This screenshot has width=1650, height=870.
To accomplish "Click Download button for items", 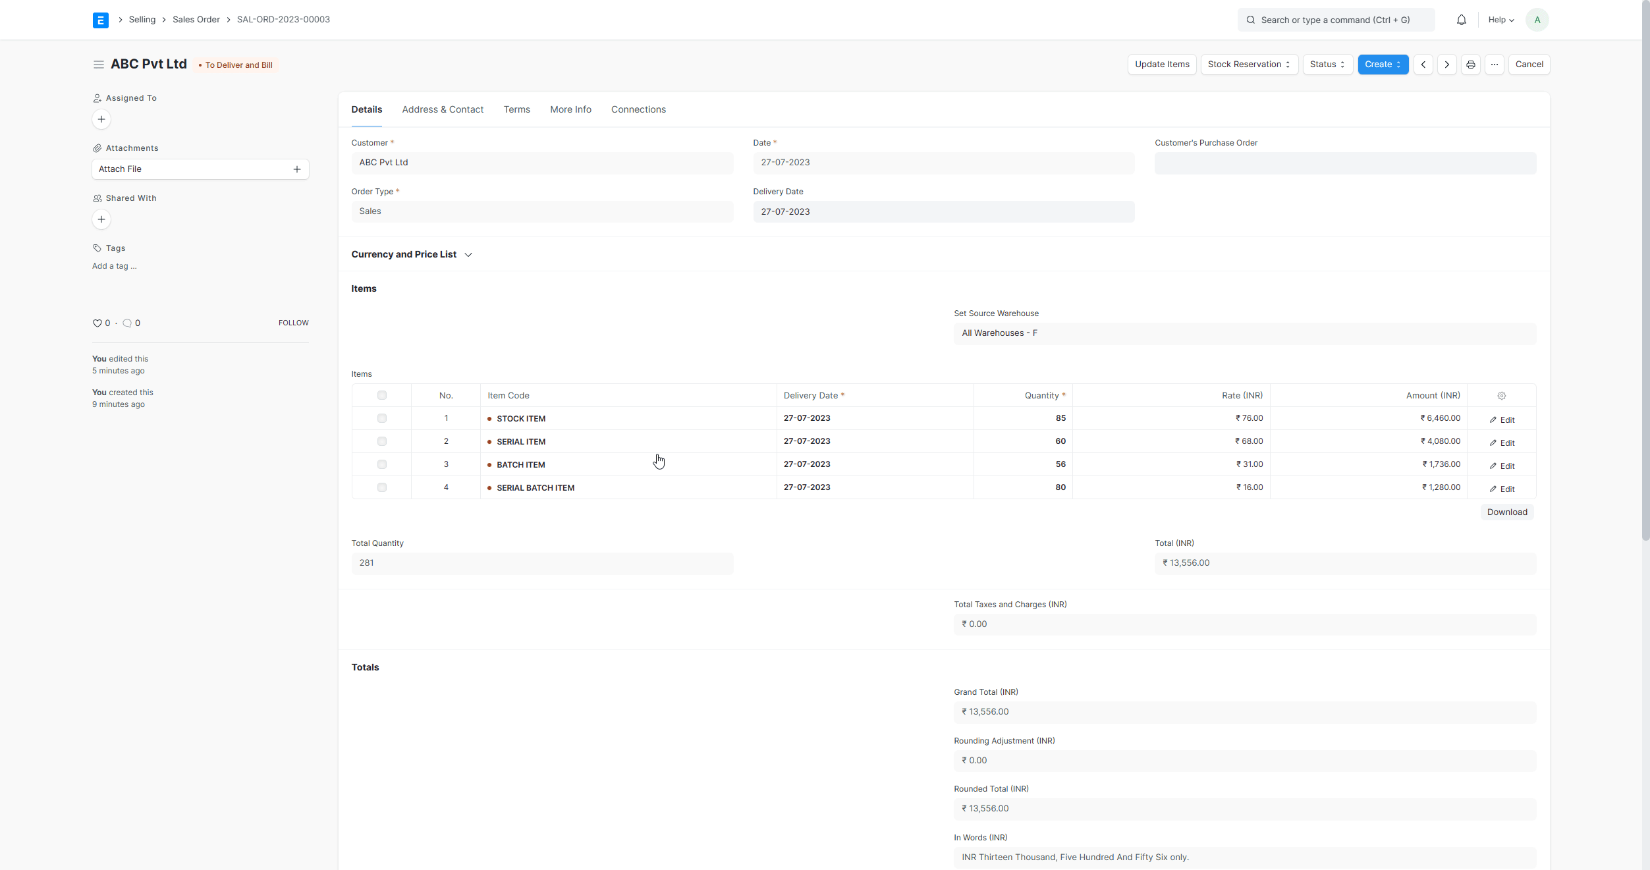I will 1507,512.
